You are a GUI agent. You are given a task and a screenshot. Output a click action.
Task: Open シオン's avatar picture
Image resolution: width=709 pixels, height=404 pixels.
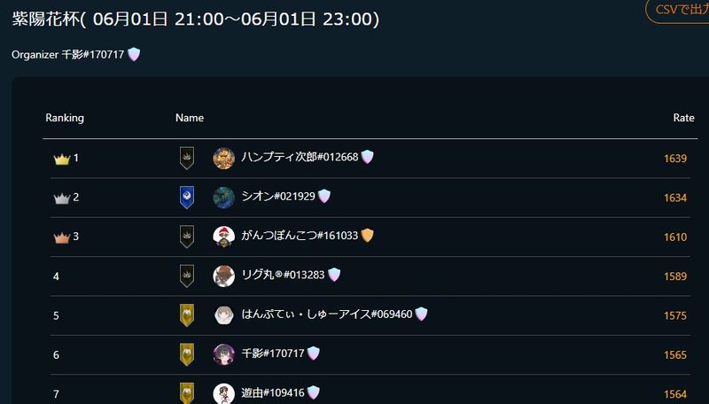pos(223,198)
